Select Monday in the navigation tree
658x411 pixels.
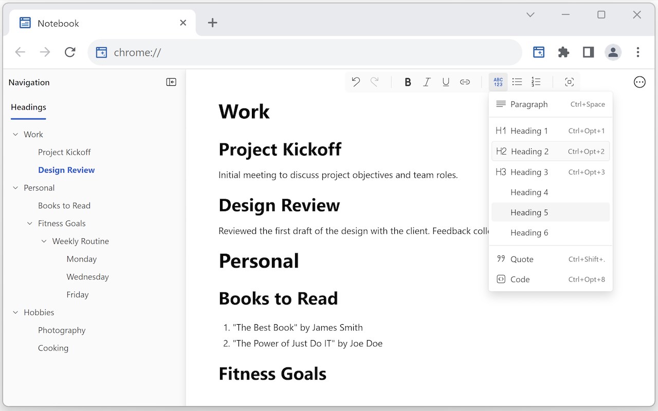[82, 259]
